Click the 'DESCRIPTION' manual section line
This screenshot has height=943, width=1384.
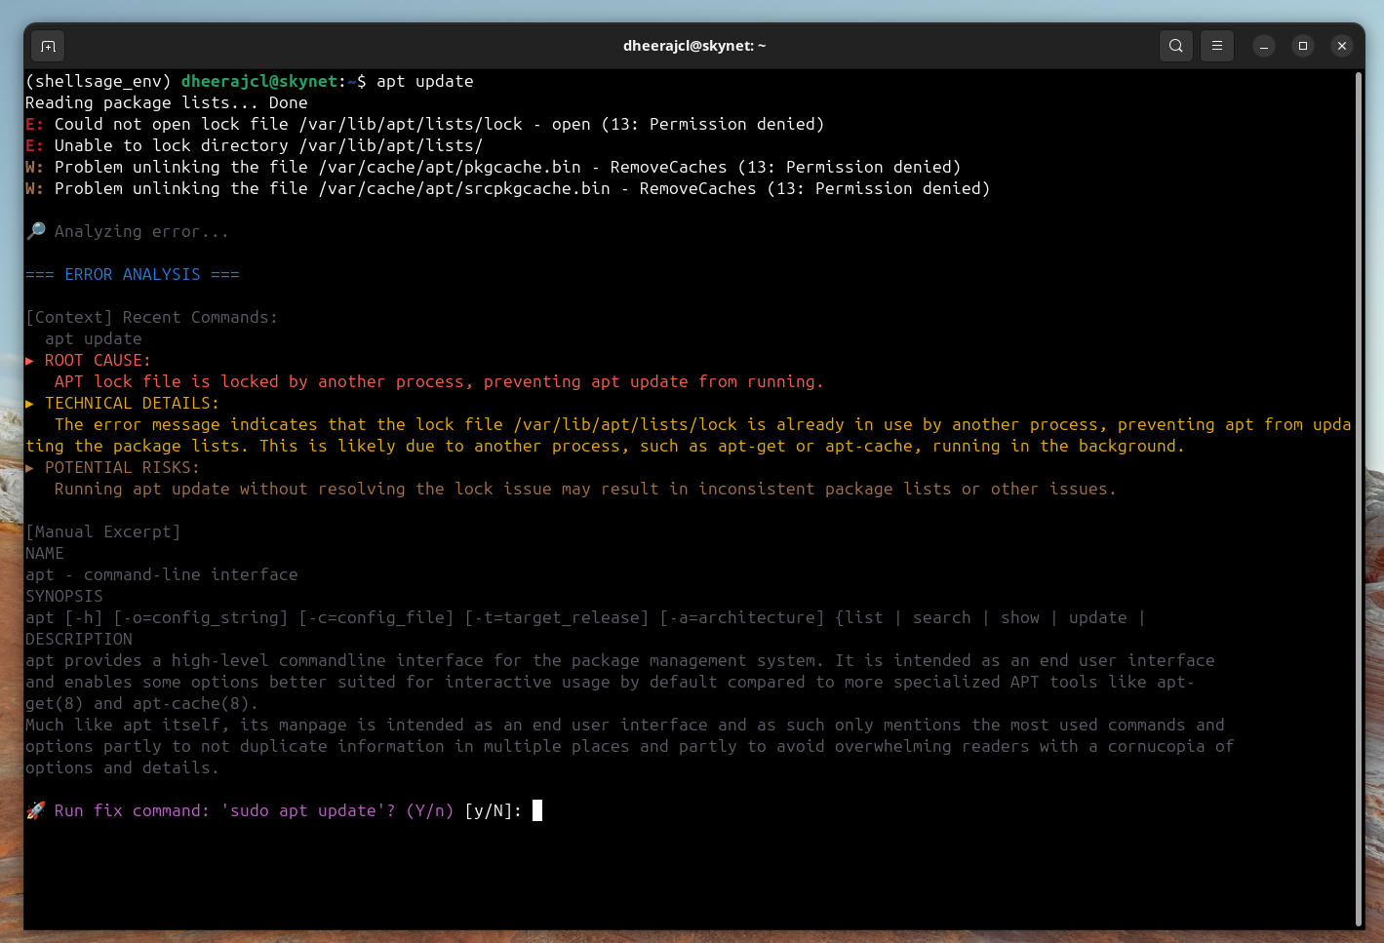click(x=79, y=640)
